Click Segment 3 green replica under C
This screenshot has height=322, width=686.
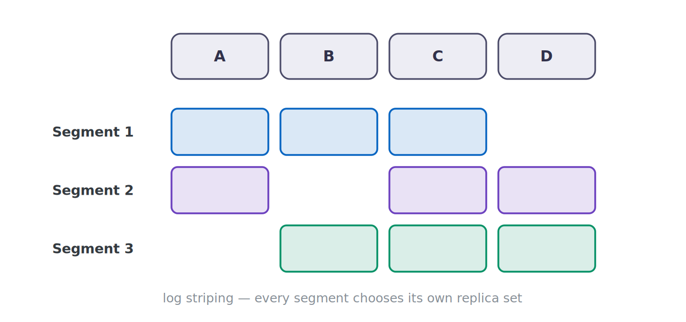[438, 249]
